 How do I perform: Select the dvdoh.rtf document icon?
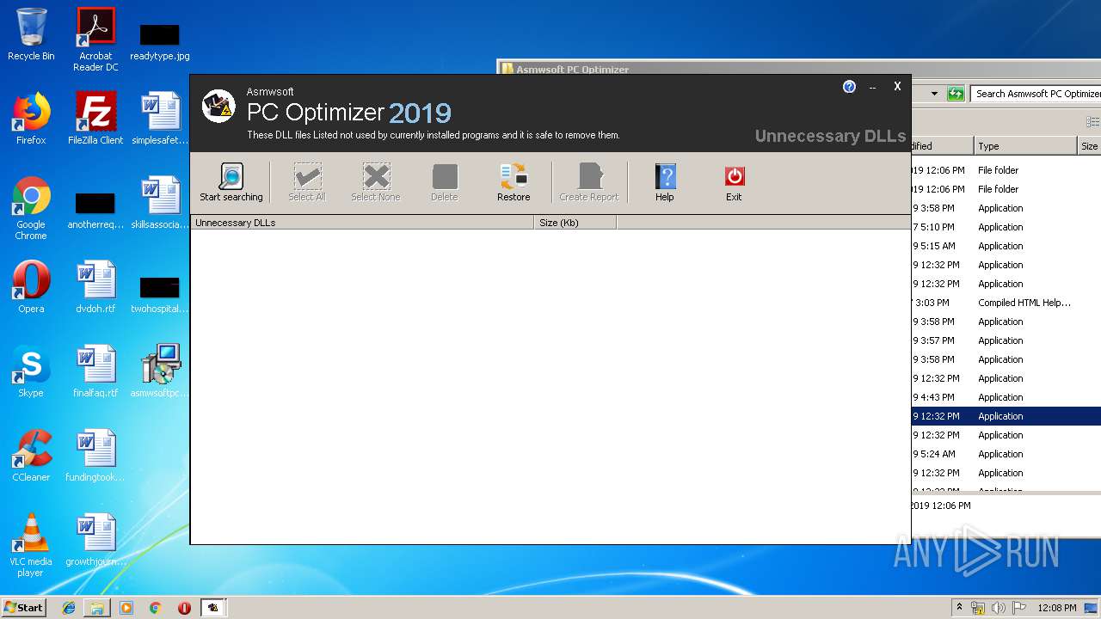[95, 287]
